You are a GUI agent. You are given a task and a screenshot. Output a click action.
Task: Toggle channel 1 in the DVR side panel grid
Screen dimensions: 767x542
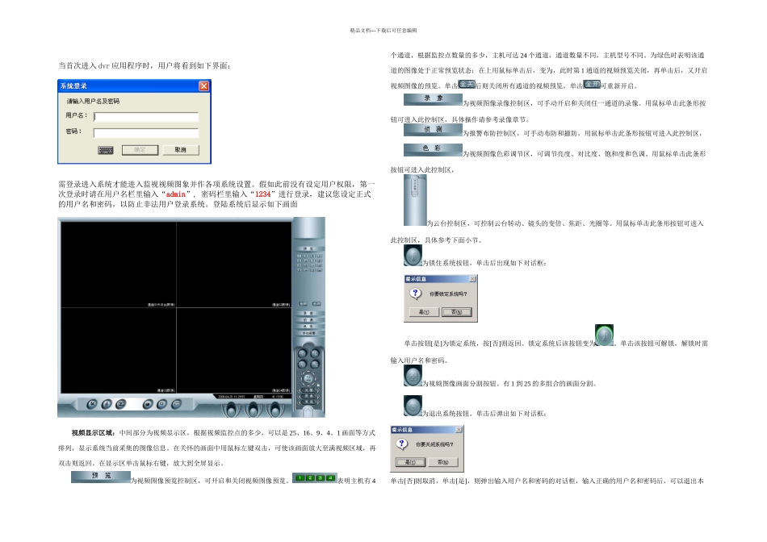coord(300,256)
